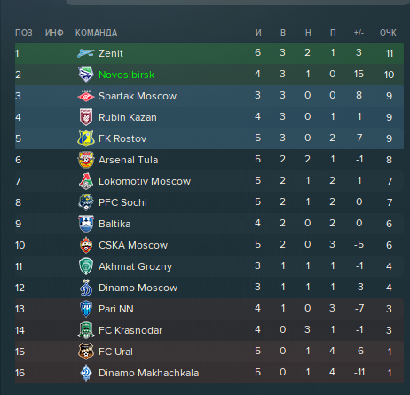
Task: Open the Akhmat Grozny team link
Action: click(136, 266)
